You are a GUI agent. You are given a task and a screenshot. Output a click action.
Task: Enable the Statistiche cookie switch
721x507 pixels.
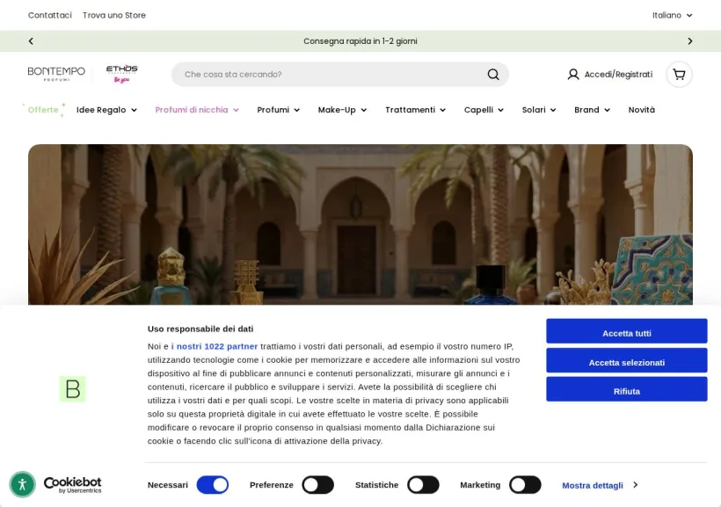click(x=423, y=485)
